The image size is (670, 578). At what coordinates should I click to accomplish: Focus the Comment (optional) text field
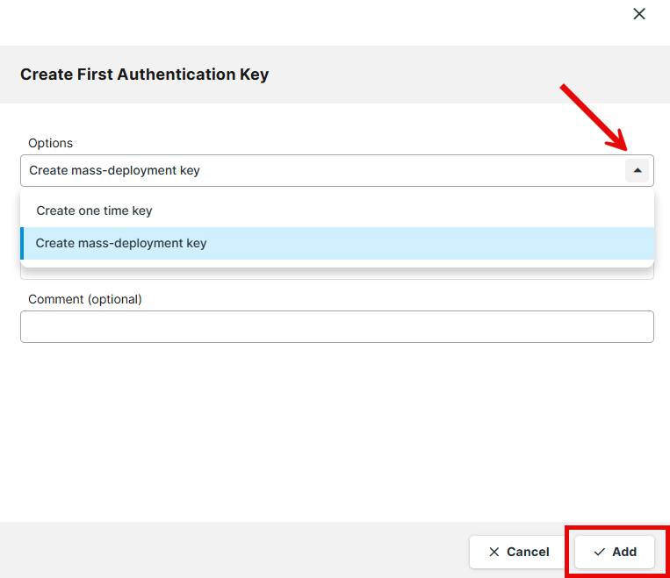pos(336,326)
